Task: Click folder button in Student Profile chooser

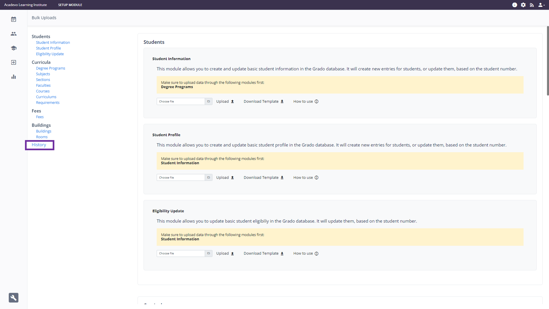Action: pyautogui.click(x=209, y=177)
